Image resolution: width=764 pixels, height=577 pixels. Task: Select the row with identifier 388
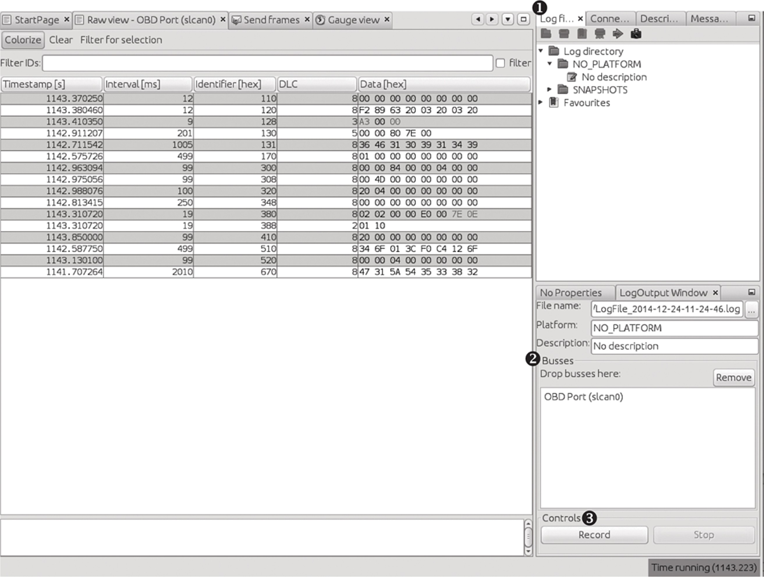[266, 226]
